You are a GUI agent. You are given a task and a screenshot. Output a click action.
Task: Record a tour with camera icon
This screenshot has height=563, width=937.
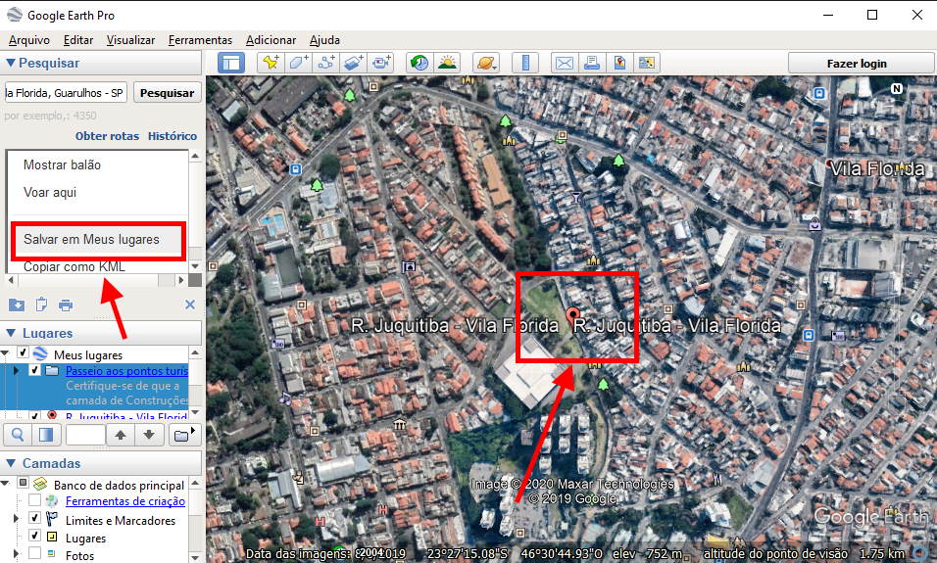click(380, 63)
